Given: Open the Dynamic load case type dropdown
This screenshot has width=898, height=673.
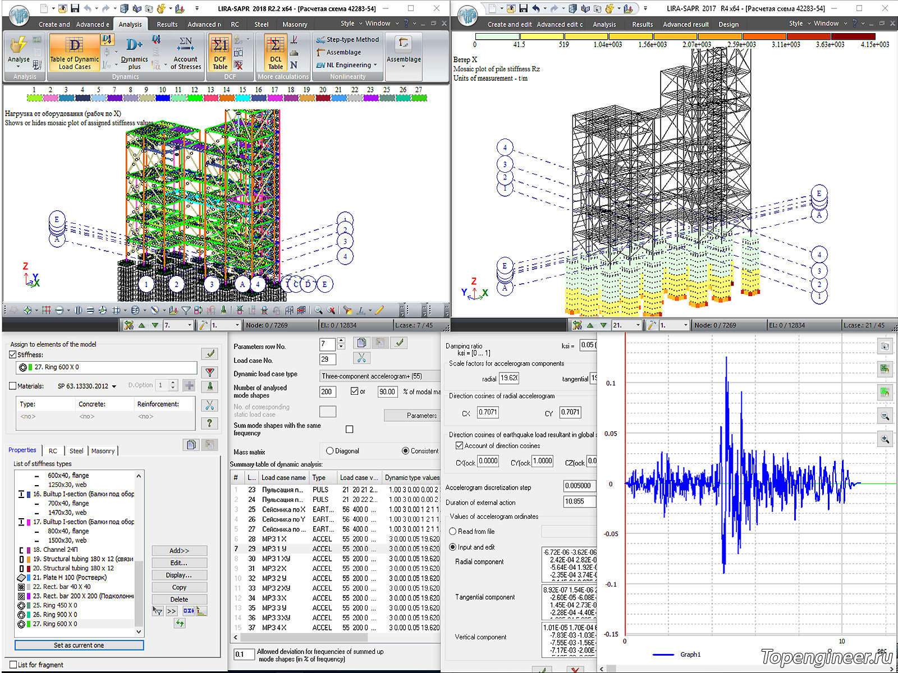Looking at the screenshot, I should 379,376.
